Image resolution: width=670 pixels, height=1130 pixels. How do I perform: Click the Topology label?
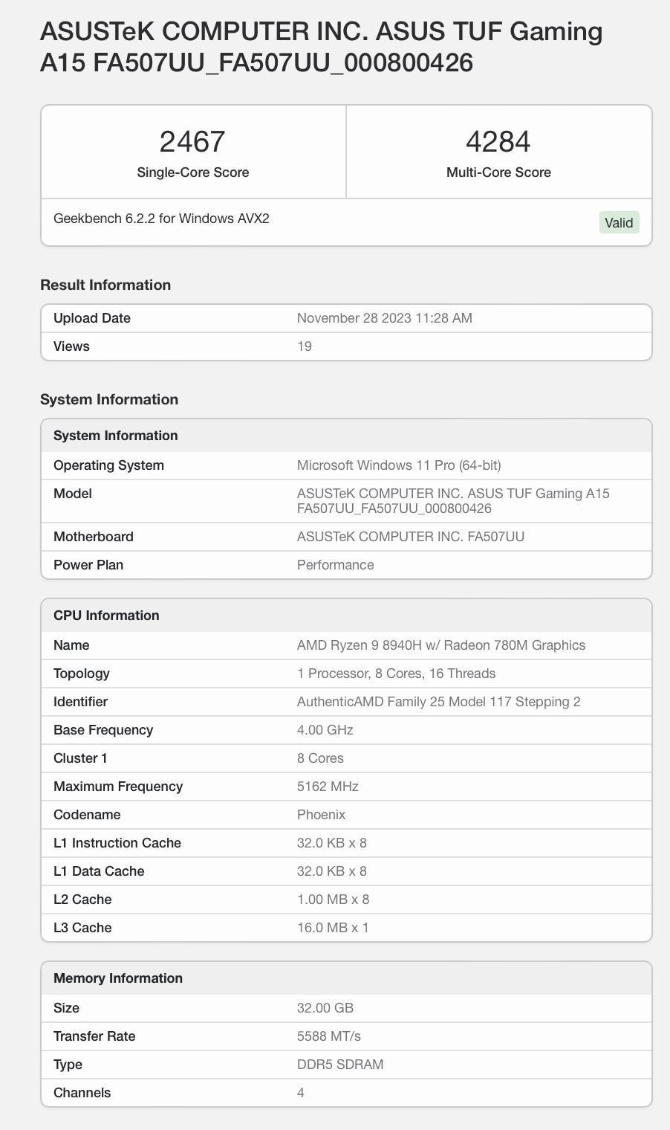[82, 674]
